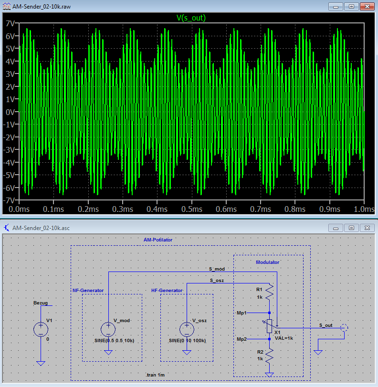Click the S_out output port symbol
The width and height of the screenshot is (378, 387).
click(344, 328)
